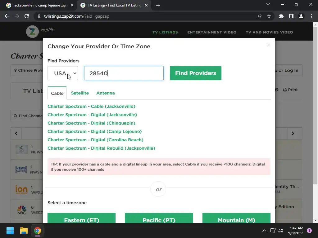Open the tab search chevron

(268, 4)
